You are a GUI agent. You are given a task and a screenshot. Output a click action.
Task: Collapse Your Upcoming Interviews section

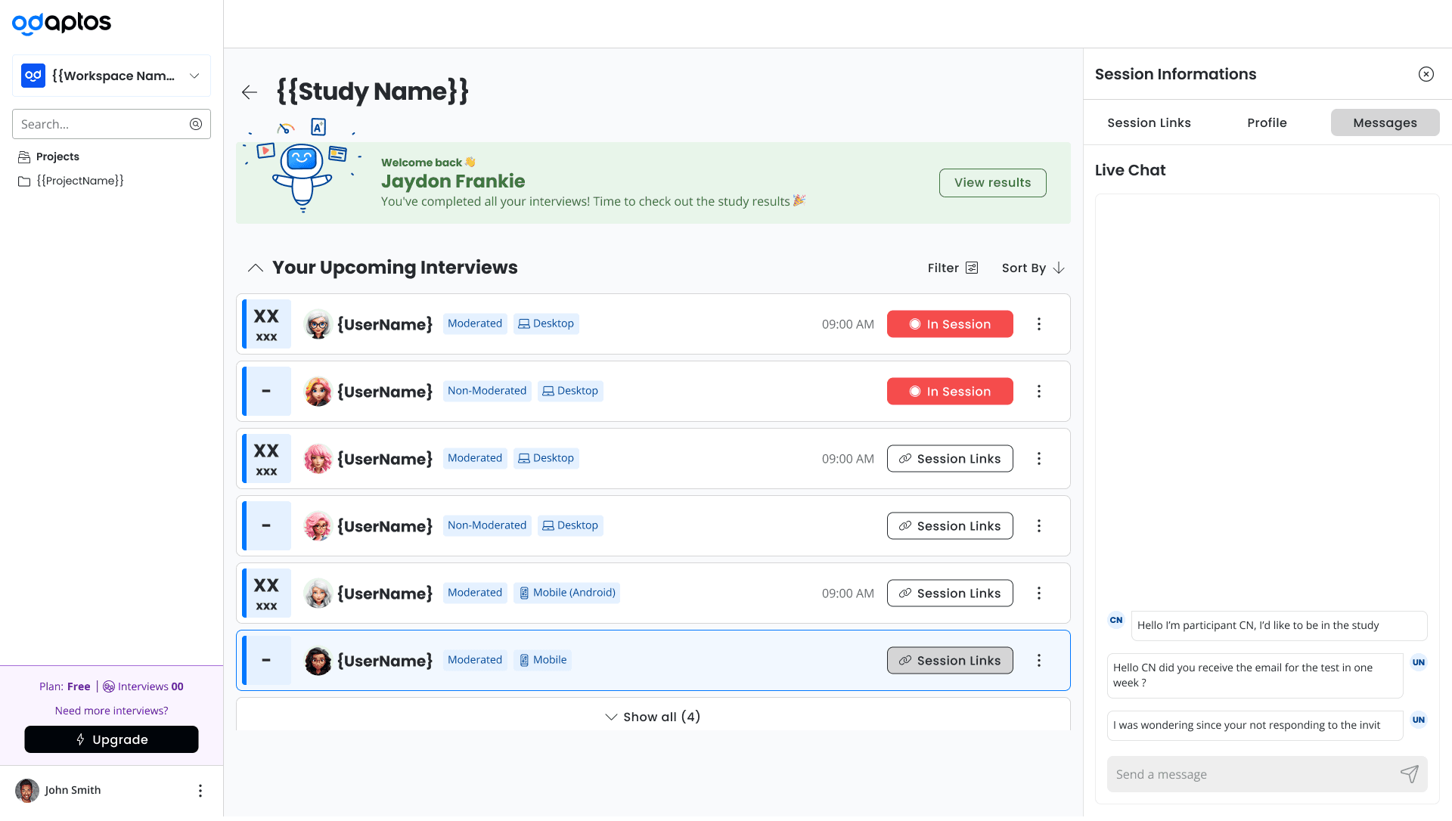(x=256, y=268)
